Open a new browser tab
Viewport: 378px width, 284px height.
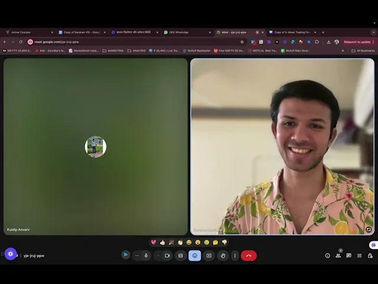(x=323, y=32)
